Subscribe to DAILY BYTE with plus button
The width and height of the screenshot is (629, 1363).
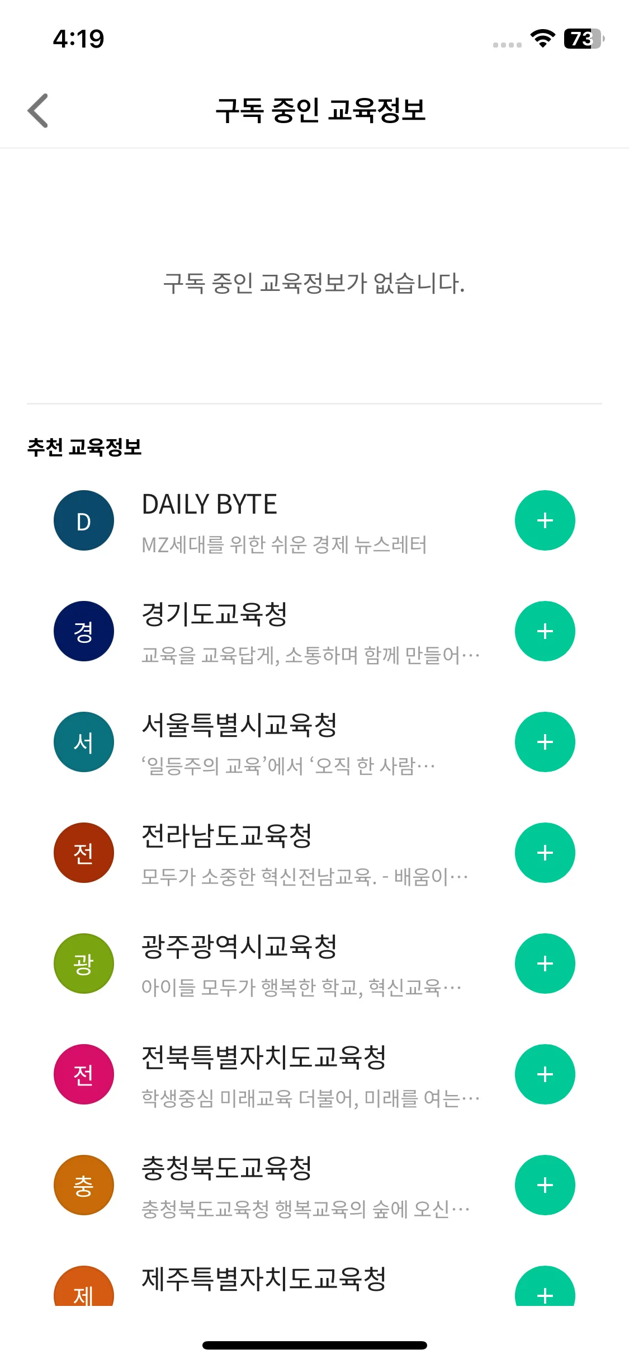(x=545, y=520)
